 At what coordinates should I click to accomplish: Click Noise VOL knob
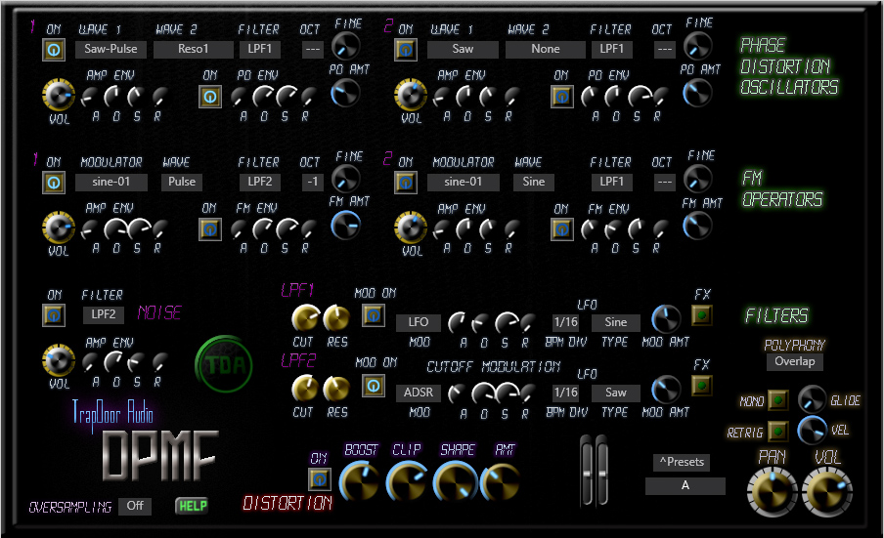point(58,360)
